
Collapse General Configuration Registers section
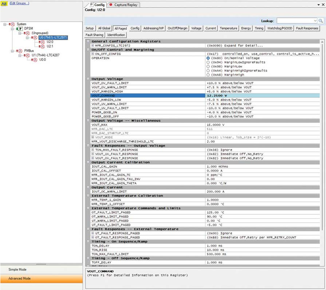pyautogui.click(x=88, y=42)
